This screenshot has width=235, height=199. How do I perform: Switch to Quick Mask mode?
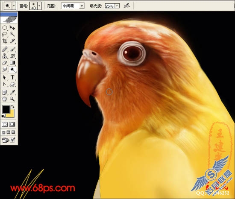coord(12,124)
